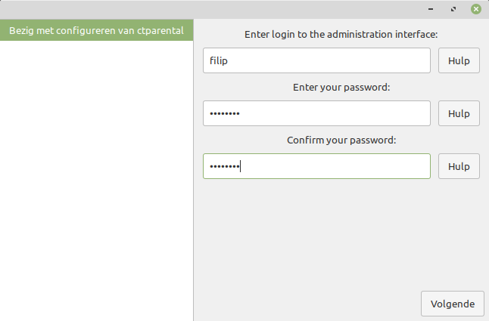
Task: Click the 'filip' text in the login field
Action: pos(219,60)
